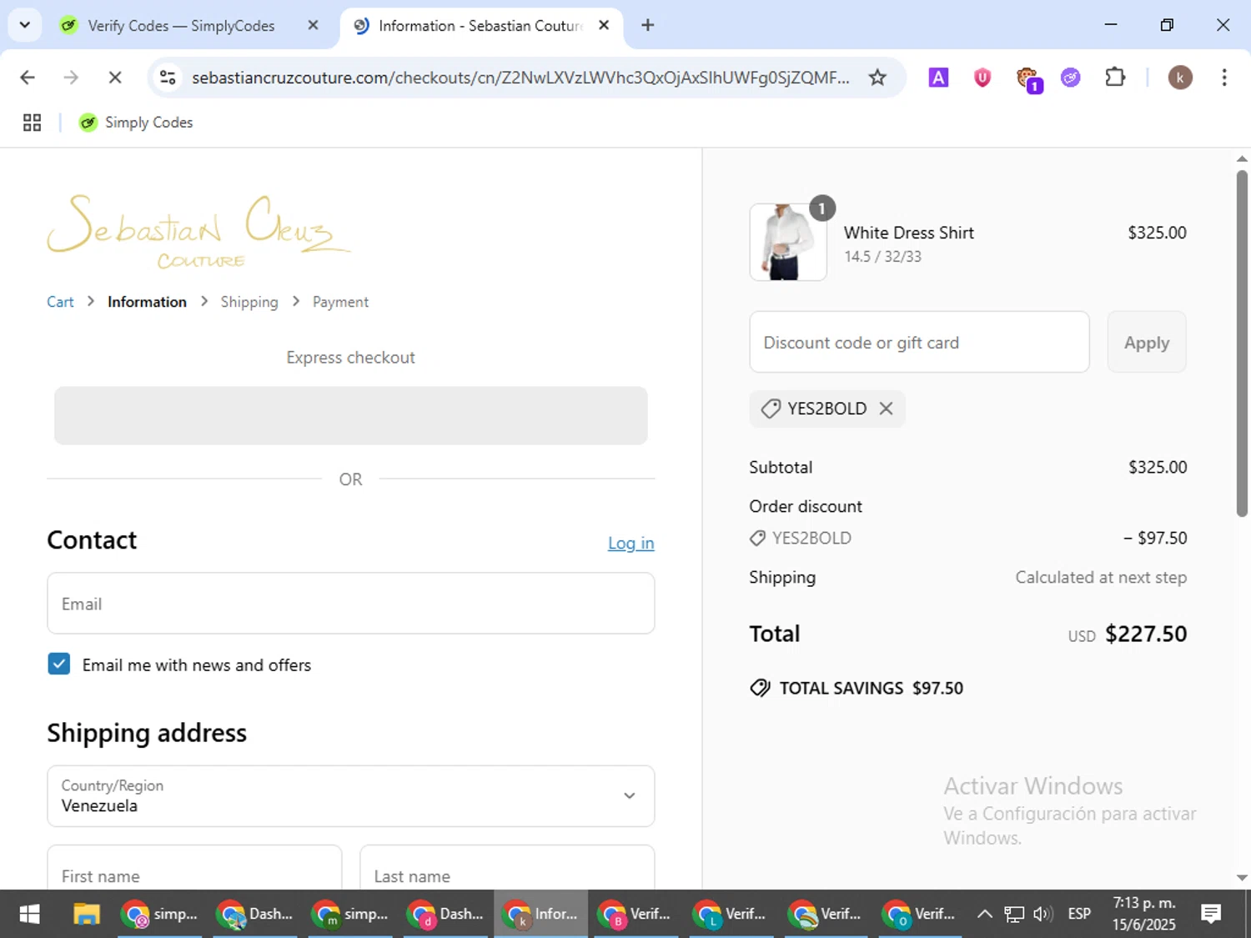Screen dimensions: 1251x938
Task: Switch to Verify Codes — SimplyCodes tab
Action: point(181,26)
